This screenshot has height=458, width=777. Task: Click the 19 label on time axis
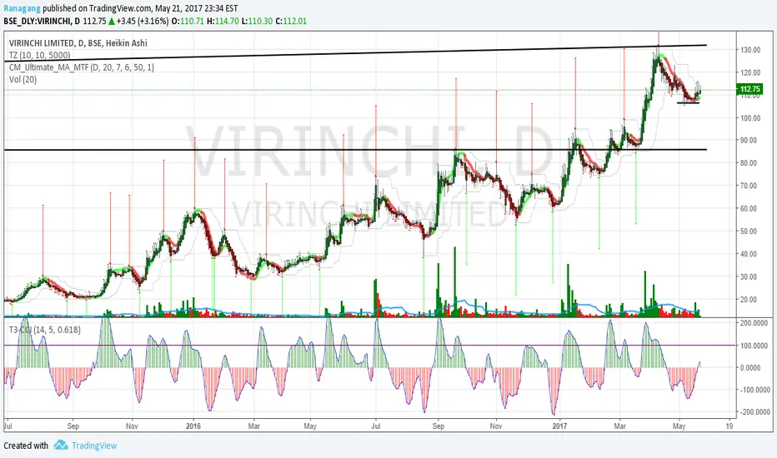(x=729, y=426)
